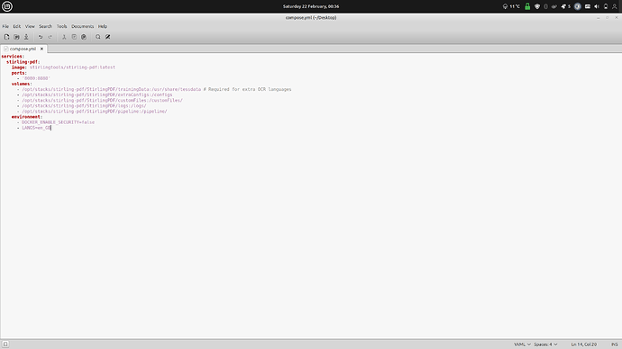Cut selected text with scissors icon
The height and width of the screenshot is (349, 622).
pyautogui.click(x=64, y=37)
